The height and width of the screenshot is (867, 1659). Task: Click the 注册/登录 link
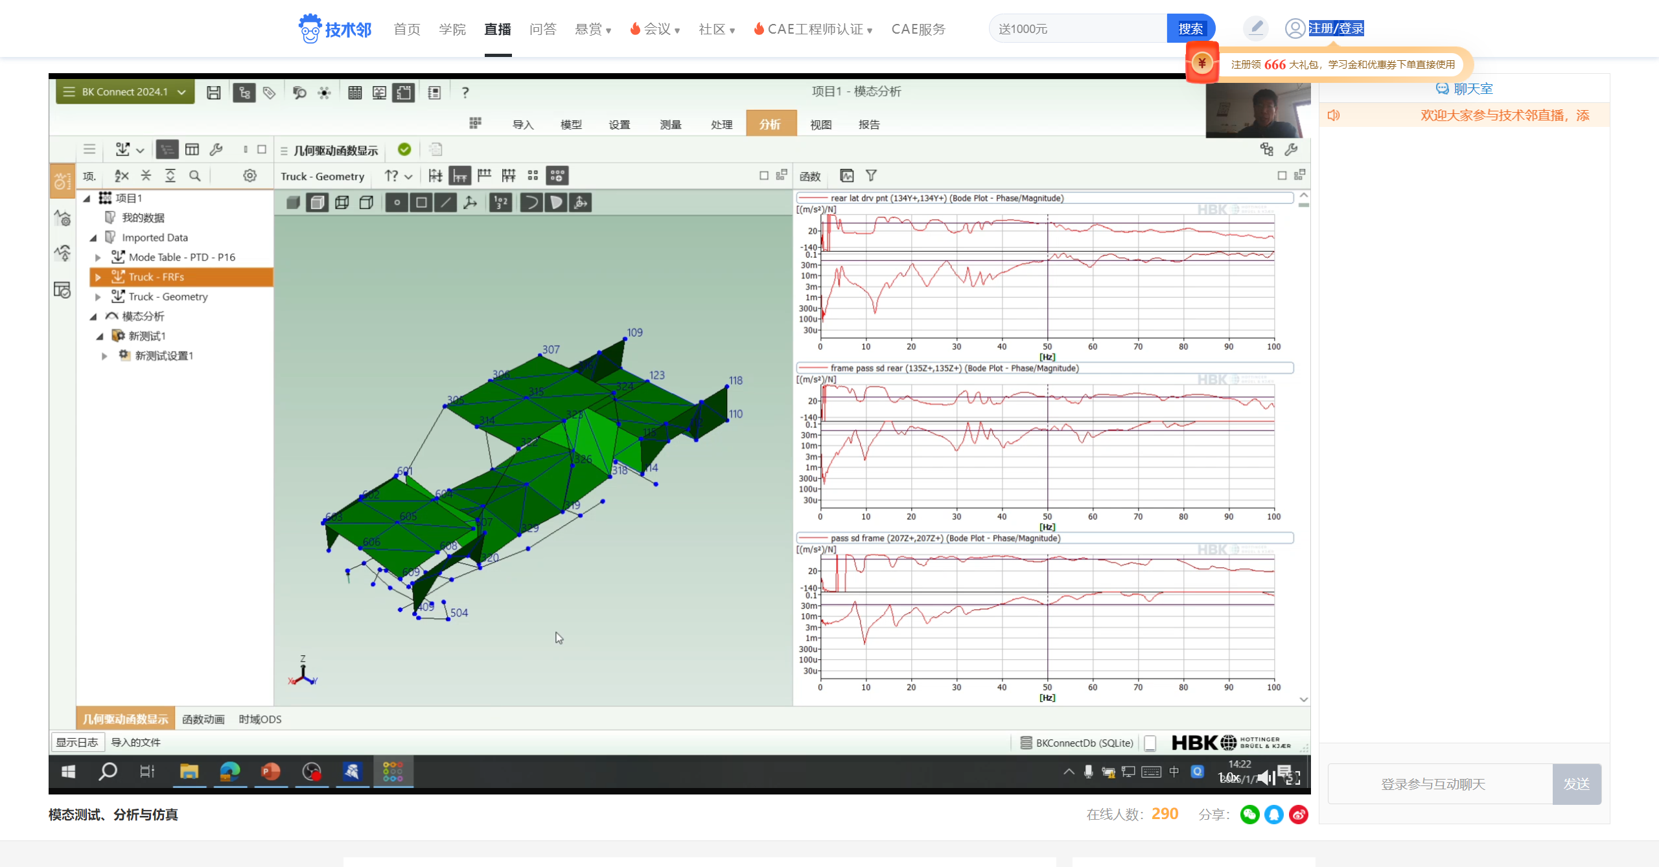(1336, 28)
